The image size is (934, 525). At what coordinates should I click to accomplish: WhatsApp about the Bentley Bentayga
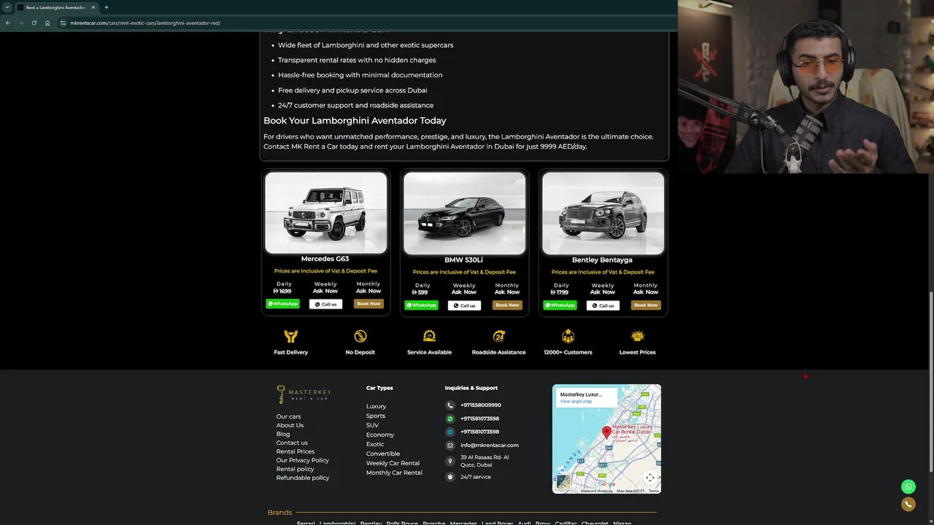point(560,306)
